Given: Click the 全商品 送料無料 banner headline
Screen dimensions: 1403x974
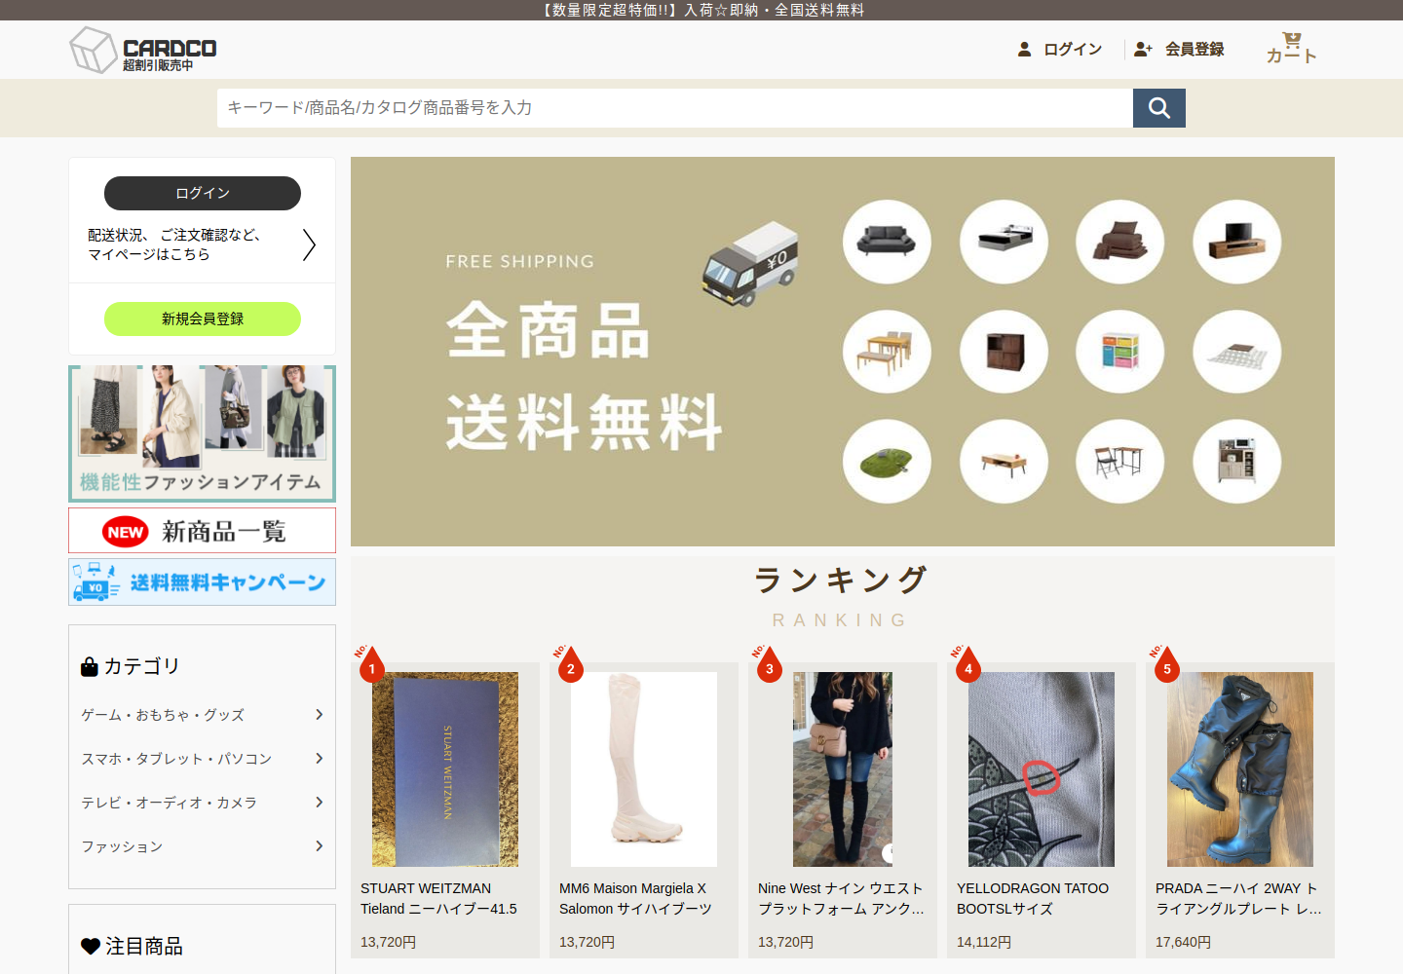Looking at the screenshot, I should click(585, 376).
